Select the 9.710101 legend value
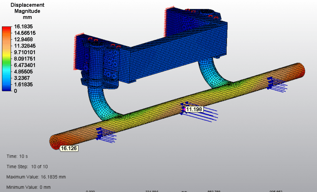This screenshot has height=192, width=317. tap(25, 52)
